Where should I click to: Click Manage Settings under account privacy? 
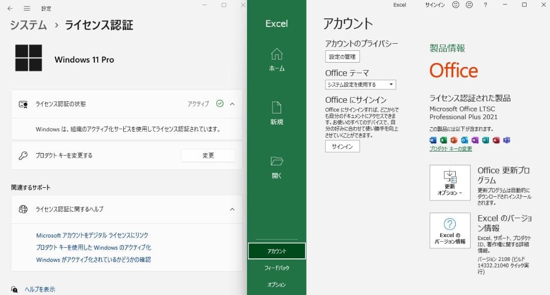(x=342, y=57)
